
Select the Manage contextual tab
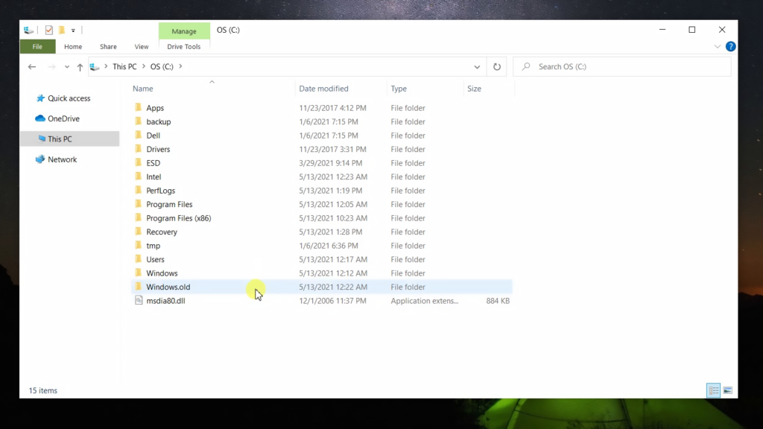(x=184, y=31)
